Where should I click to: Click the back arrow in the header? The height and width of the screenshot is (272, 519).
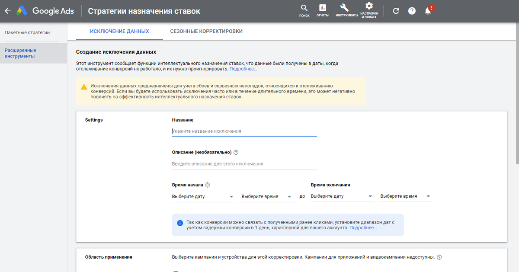[x=7, y=11]
